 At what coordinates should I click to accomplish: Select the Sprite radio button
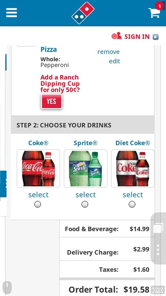point(85,204)
